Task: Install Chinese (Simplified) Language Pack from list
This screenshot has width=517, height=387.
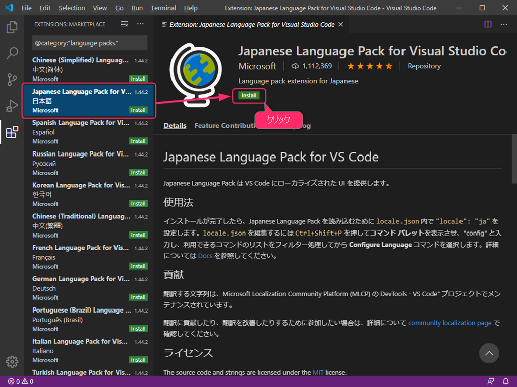Action: tap(138, 79)
